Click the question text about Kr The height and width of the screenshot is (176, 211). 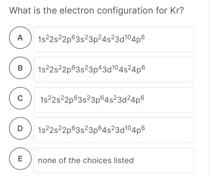click(96, 11)
